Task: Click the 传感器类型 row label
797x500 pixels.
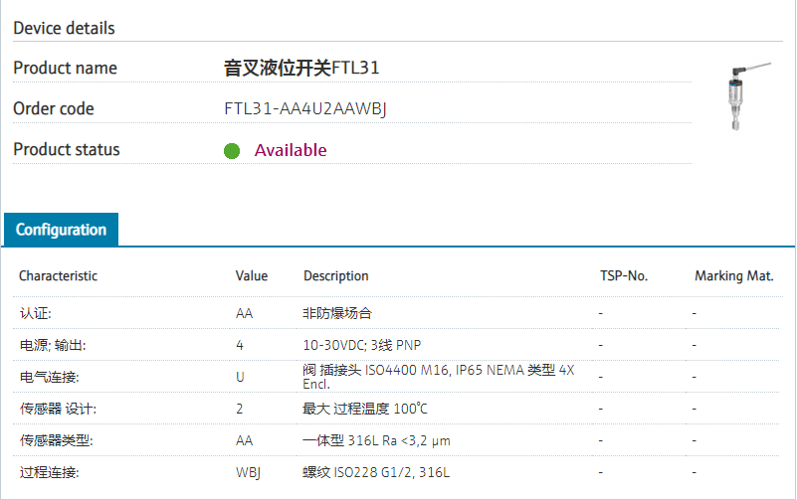Action: [57, 440]
